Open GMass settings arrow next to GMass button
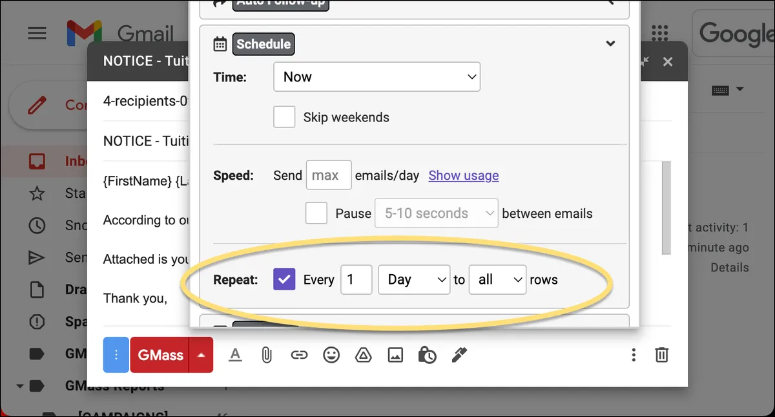This screenshot has width=775, height=417. (x=201, y=355)
